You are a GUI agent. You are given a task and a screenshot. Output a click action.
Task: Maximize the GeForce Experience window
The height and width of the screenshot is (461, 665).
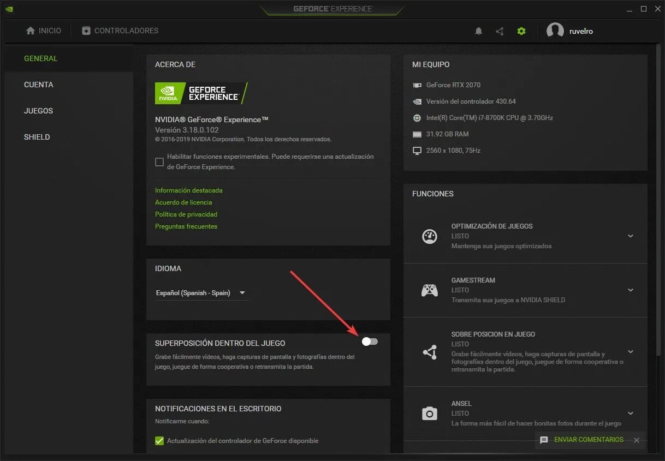click(644, 9)
